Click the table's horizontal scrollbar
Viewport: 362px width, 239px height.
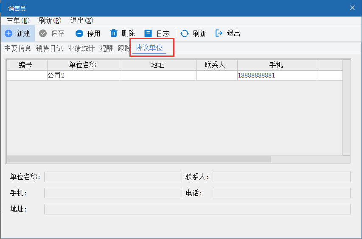(x=139, y=159)
